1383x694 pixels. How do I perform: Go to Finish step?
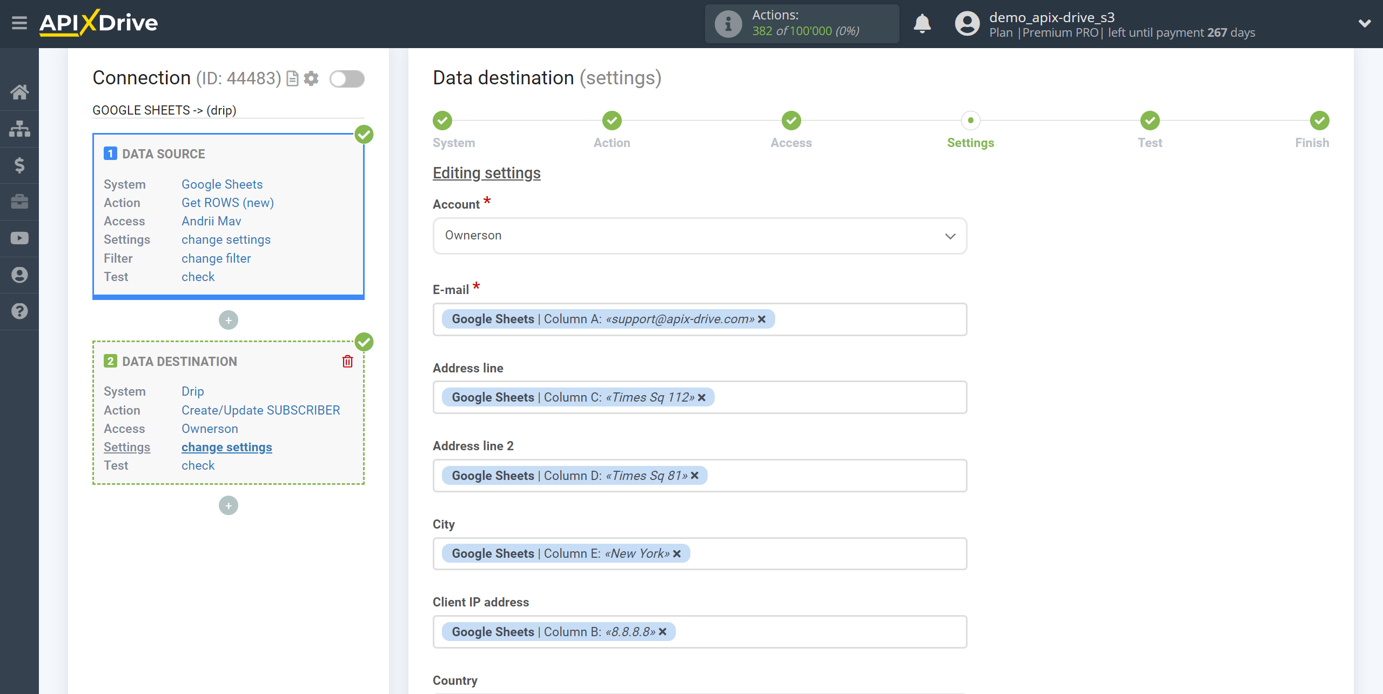point(1320,121)
